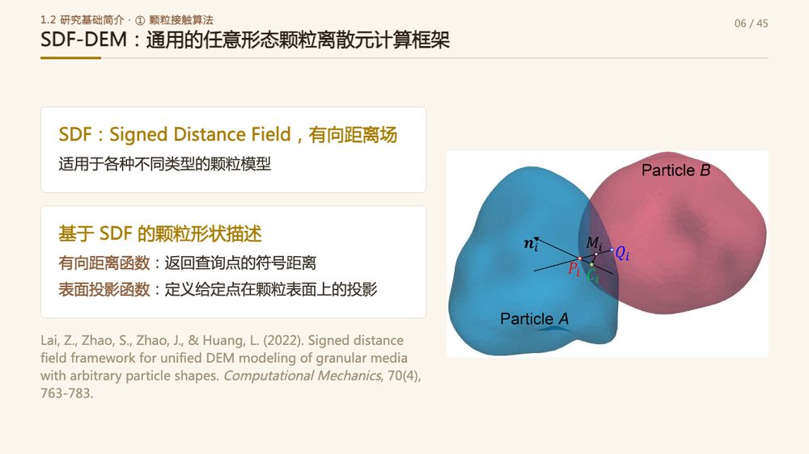The width and height of the screenshot is (809, 454).
Task: Click the page number 06 / 45
Action: 752,23
